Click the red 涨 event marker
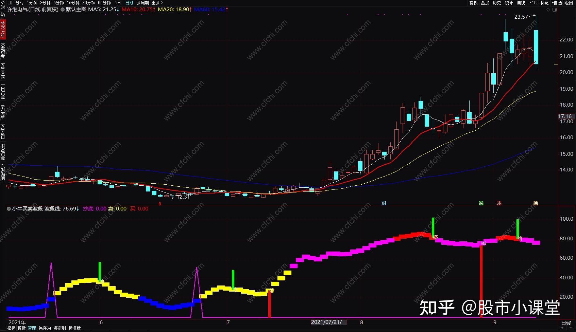 pyautogui.click(x=499, y=203)
